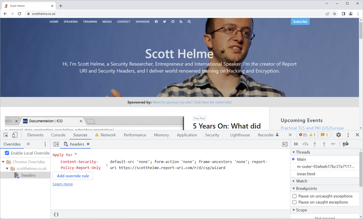This screenshot has height=219, width=363.
Task: Click the step into next function call icon
Action: click(315, 144)
